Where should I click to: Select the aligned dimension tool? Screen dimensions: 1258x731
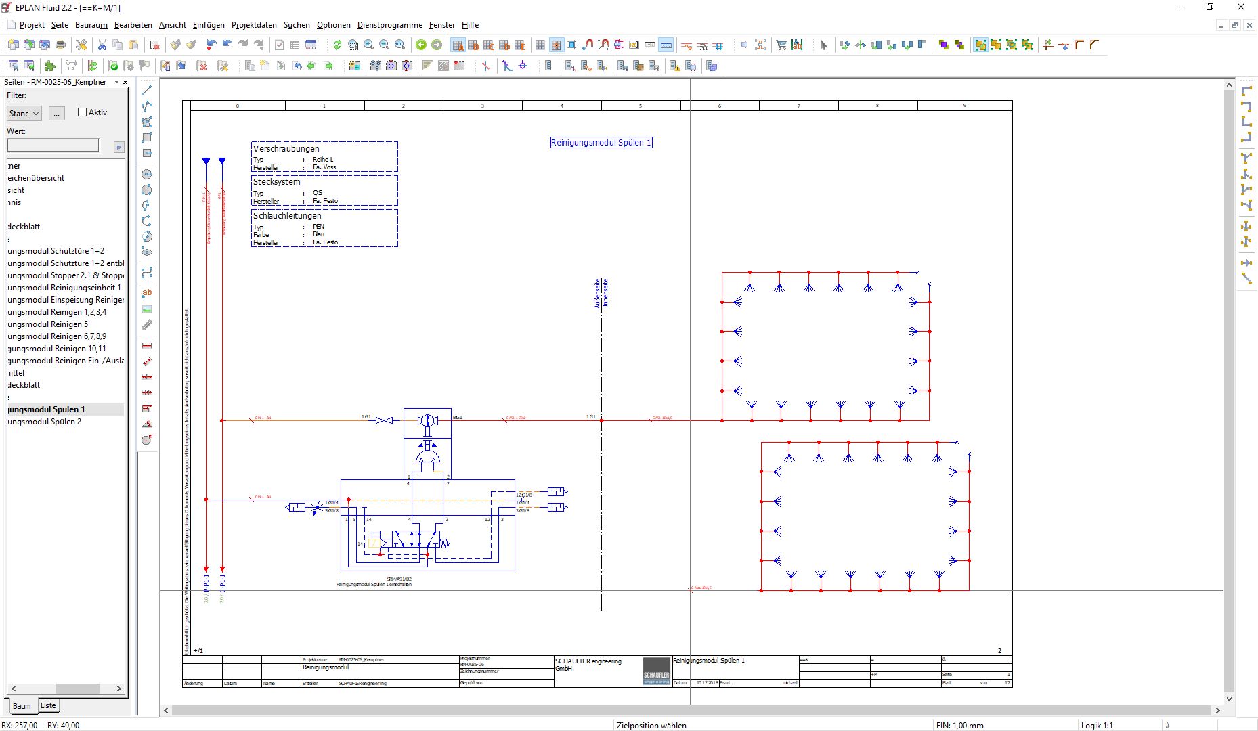147,361
